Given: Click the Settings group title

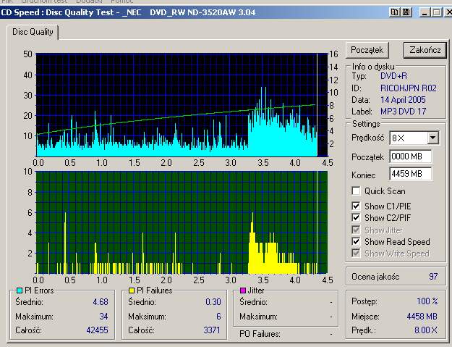Looking at the screenshot, I should pyautogui.click(x=366, y=124).
